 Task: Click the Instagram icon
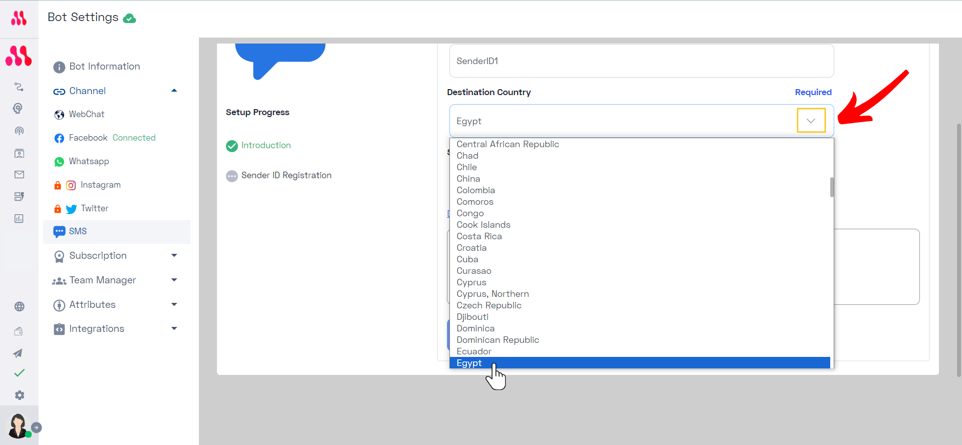point(71,185)
